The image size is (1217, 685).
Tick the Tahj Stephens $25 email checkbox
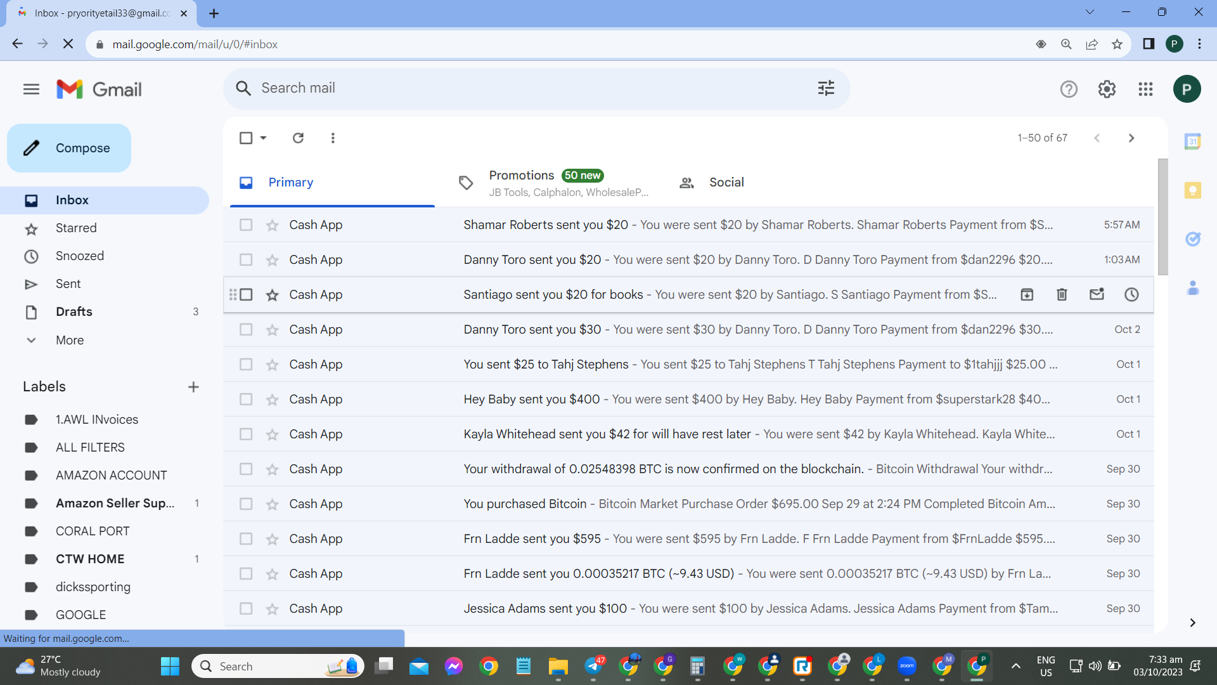click(246, 364)
